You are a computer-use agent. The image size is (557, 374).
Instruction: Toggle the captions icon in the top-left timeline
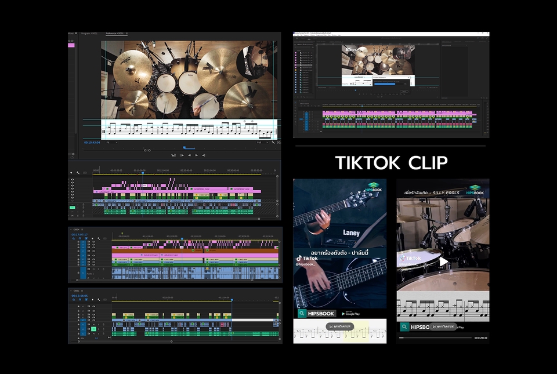tap(85, 173)
